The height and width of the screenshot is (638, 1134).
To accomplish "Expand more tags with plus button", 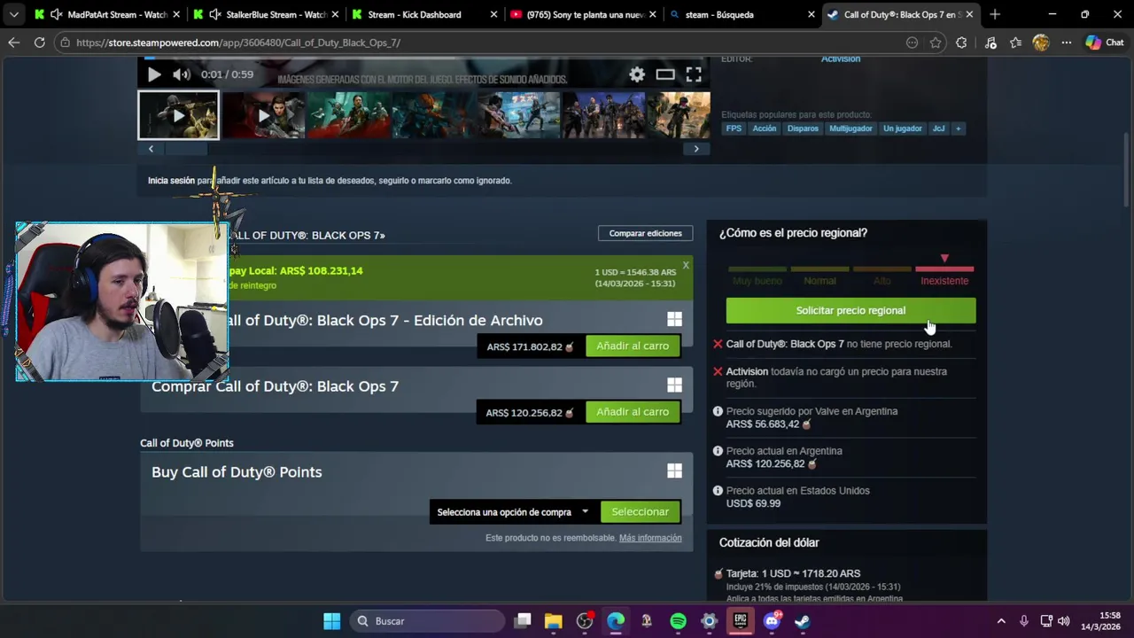I will click(x=958, y=128).
